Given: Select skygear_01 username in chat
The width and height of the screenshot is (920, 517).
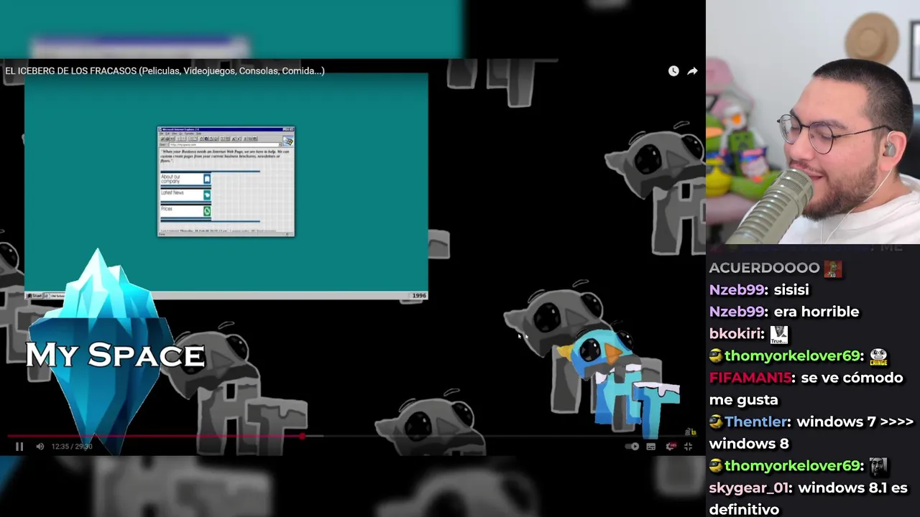Looking at the screenshot, I should click(x=749, y=488).
